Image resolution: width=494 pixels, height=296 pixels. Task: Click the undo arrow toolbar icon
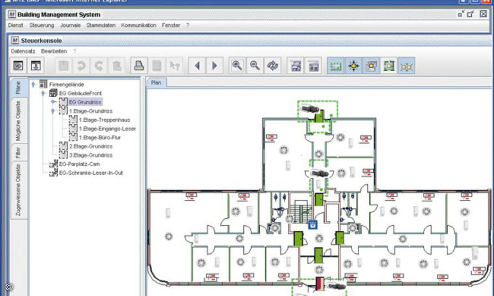pos(81,65)
